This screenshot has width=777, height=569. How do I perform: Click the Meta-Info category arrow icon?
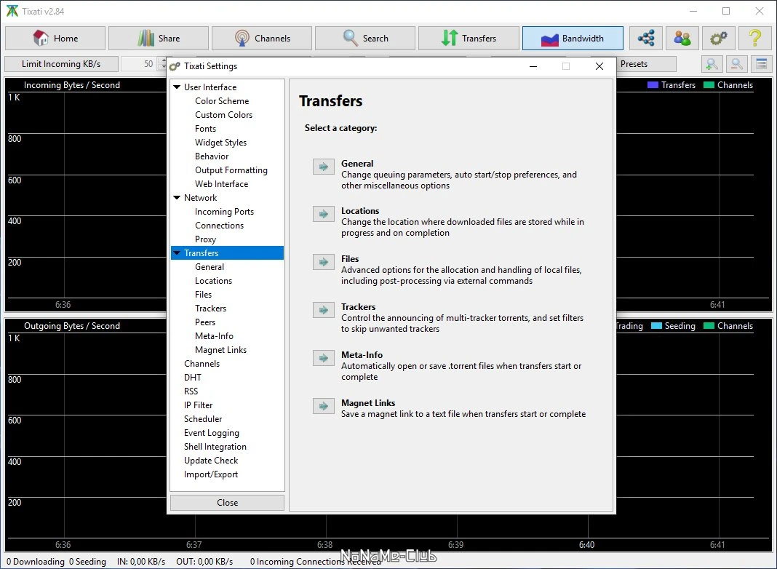coord(324,358)
